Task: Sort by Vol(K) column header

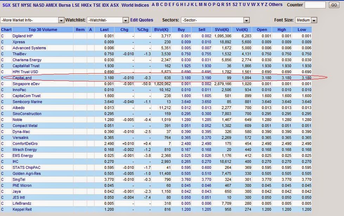Action: [x=242, y=30]
